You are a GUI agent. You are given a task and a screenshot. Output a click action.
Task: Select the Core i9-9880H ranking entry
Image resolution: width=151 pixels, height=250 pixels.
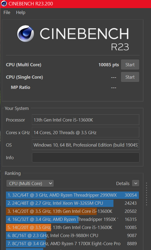(72, 235)
